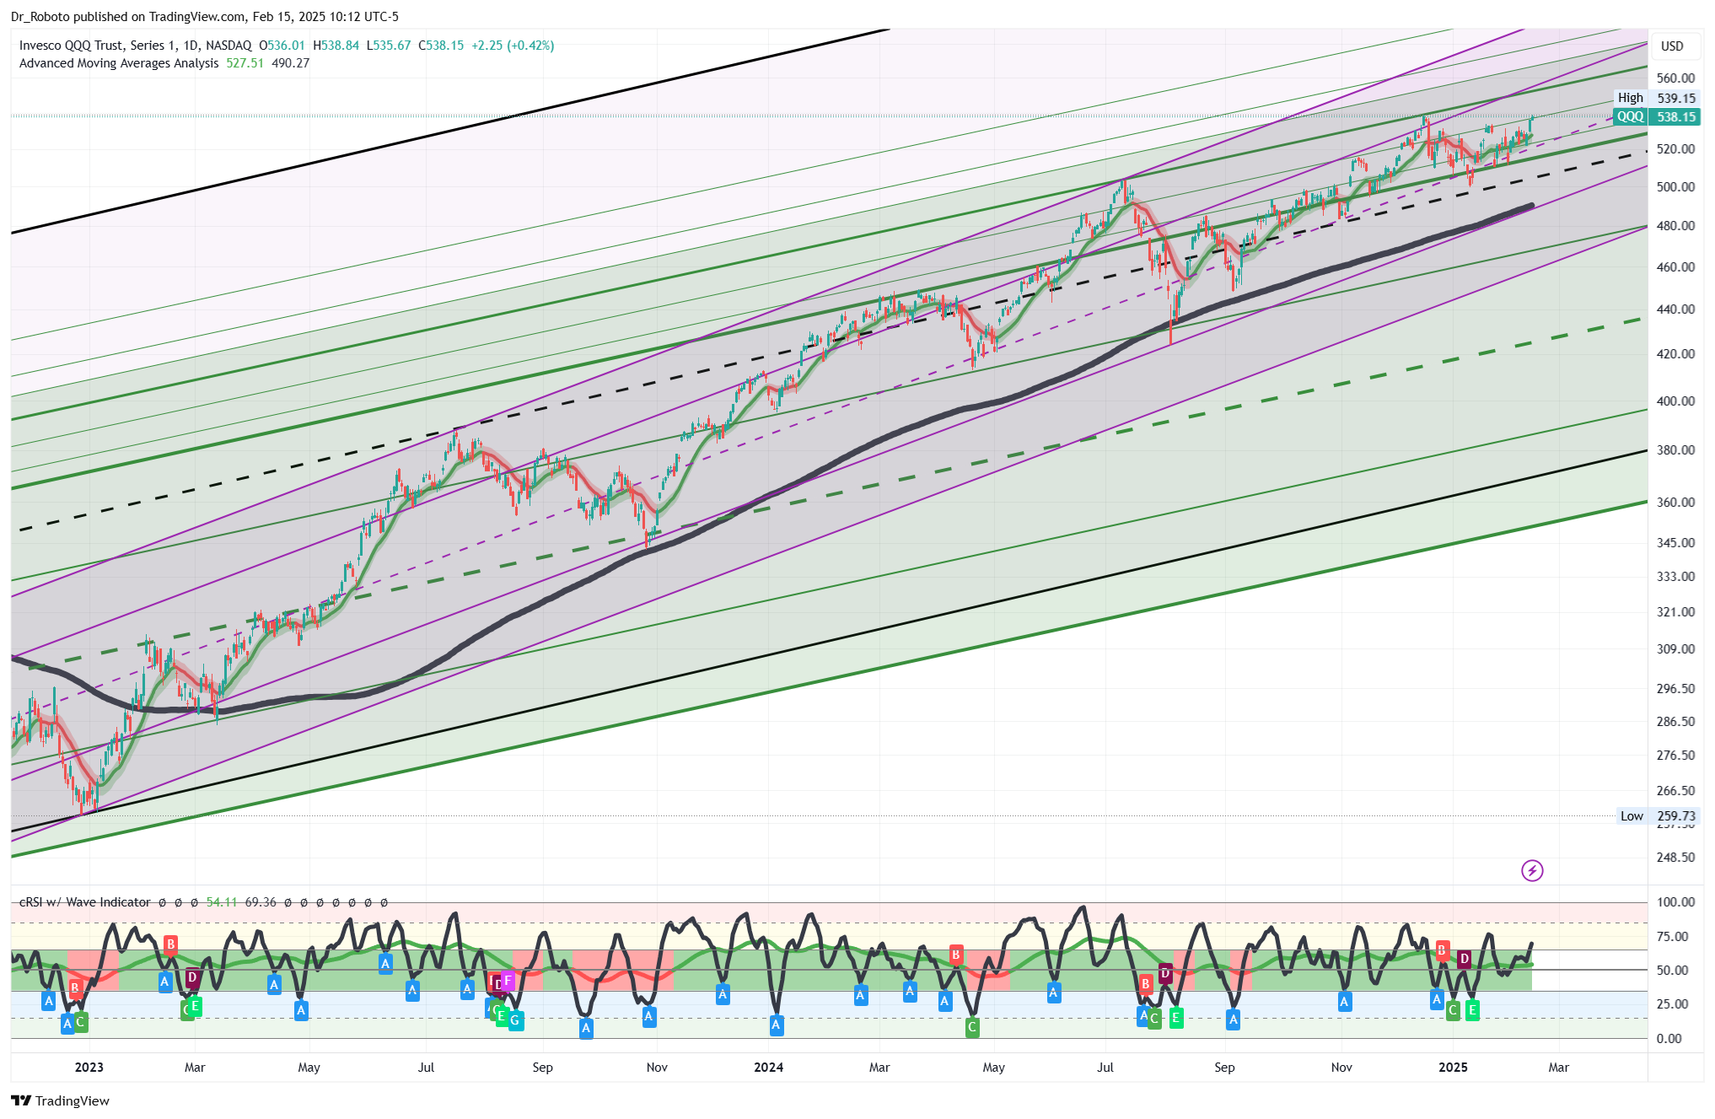
Task: Click the 25.00 cRSI scale label
Action: [x=1672, y=1004]
